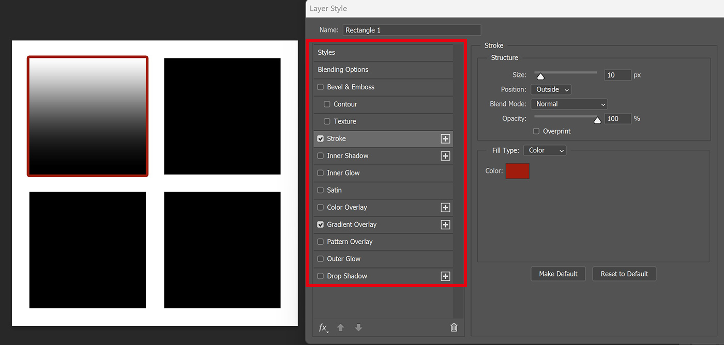Click the Make Default button

click(558, 274)
